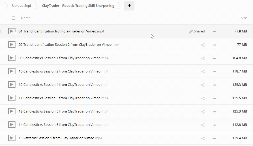Open more options for 01 Trend Identification
Screen dimensions: 253x146
(214, 32)
